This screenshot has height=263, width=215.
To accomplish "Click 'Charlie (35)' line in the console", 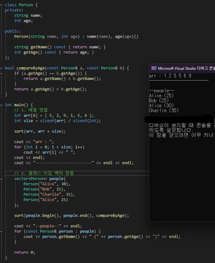I will (x=164, y=110).
